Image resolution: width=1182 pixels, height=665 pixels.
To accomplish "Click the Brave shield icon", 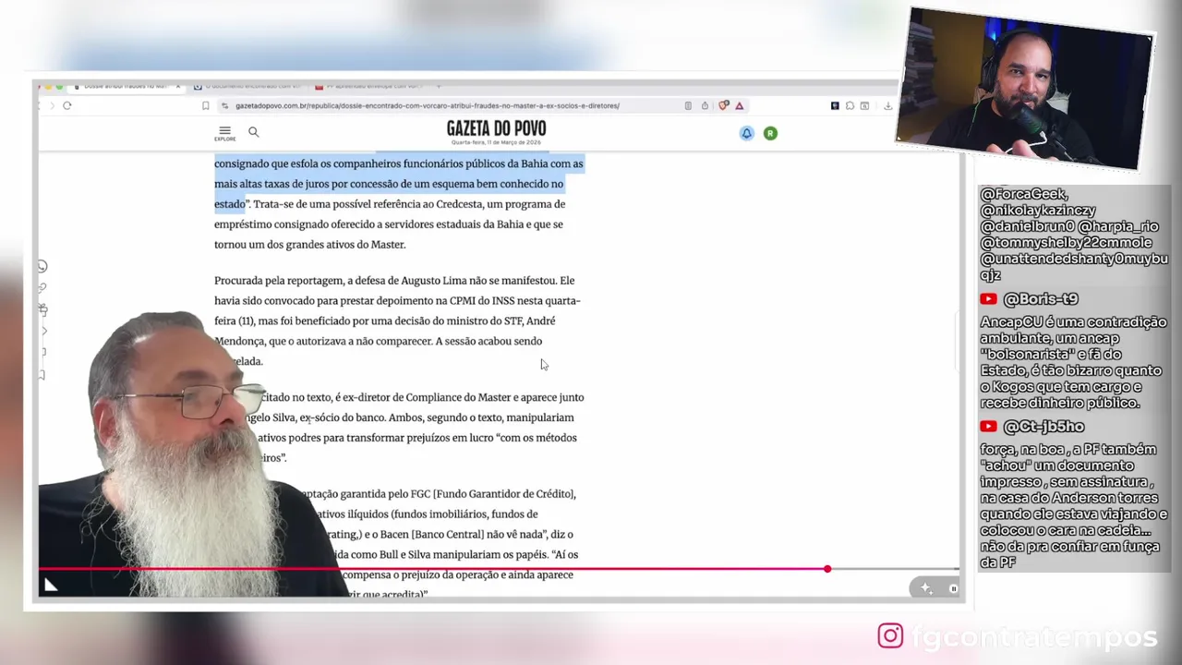I will pyautogui.click(x=724, y=105).
